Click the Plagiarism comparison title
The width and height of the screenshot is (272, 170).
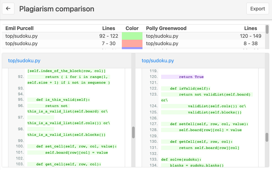pyautogui.click(x=56, y=9)
